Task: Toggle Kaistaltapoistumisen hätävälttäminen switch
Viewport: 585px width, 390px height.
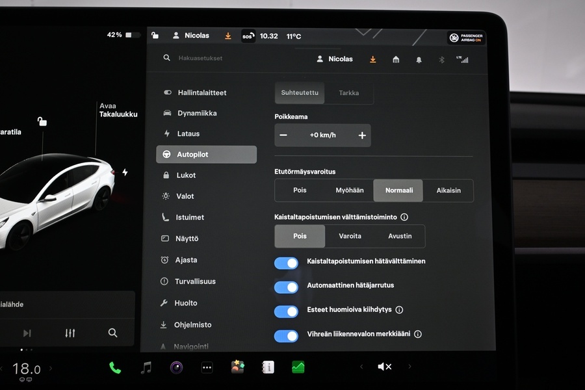Action: (x=286, y=263)
